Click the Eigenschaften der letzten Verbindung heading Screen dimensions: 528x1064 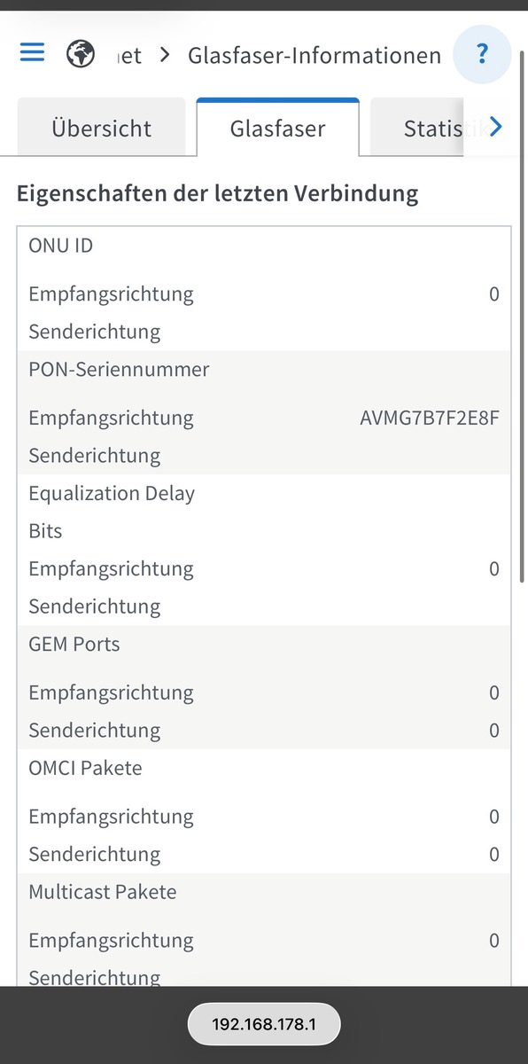pyautogui.click(x=218, y=193)
